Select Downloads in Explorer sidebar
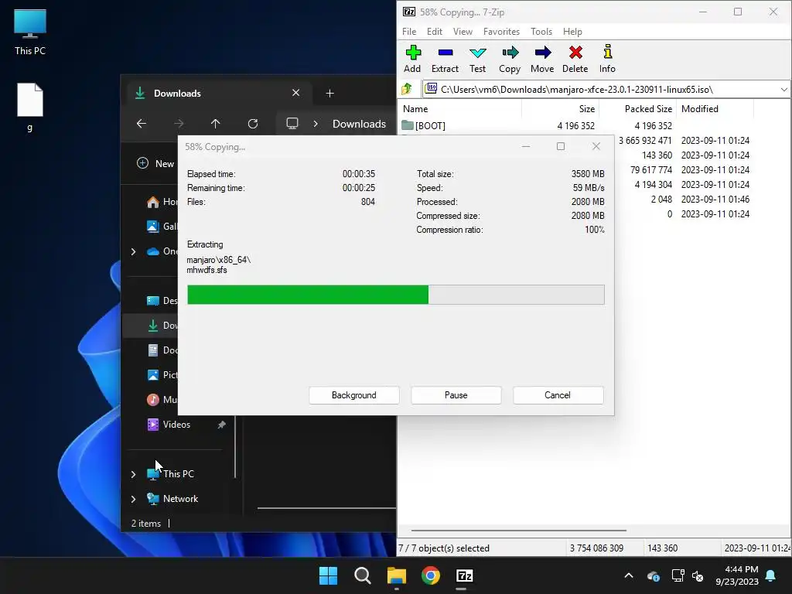This screenshot has width=792, height=594. pos(162,326)
